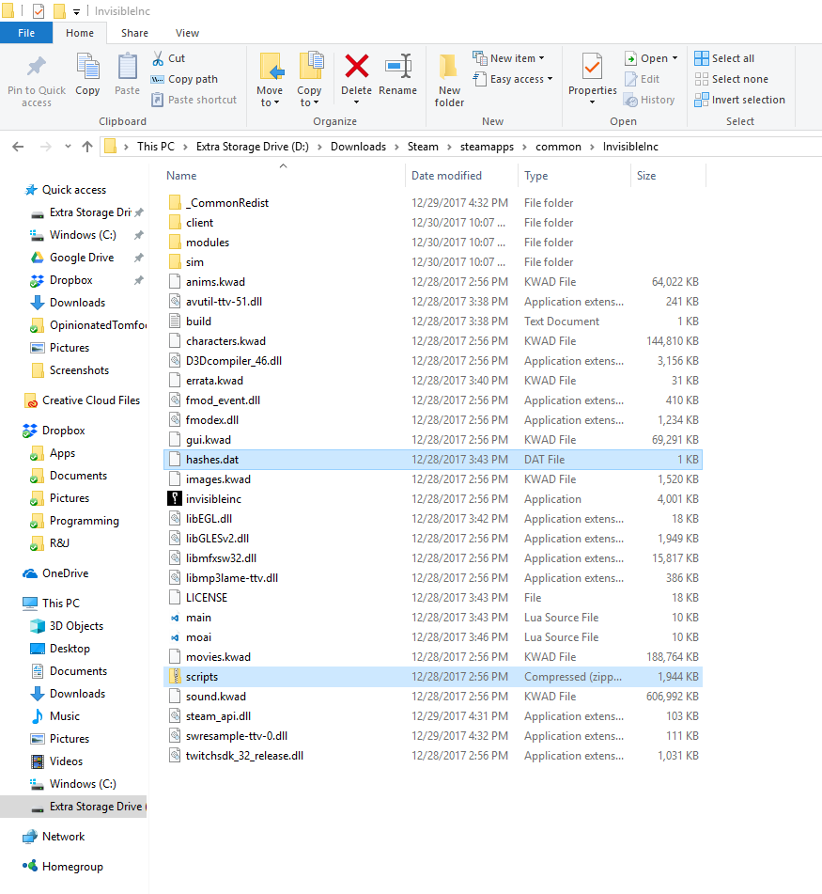The height and width of the screenshot is (894, 822).
Task: Click the quick access toolbar customize arrow
Action: [x=76, y=11]
